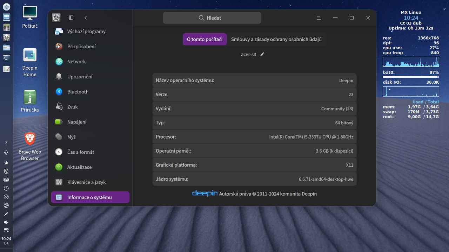Image resolution: width=449 pixels, height=252 pixels.
Task: Click the acer-s3 computer name
Action: (x=248, y=54)
